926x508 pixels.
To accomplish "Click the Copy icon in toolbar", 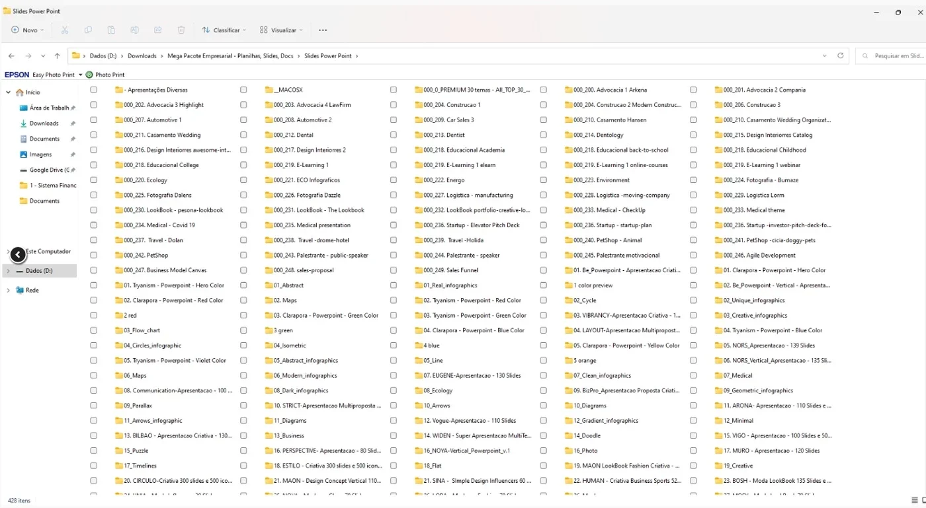I will pyautogui.click(x=88, y=30).
